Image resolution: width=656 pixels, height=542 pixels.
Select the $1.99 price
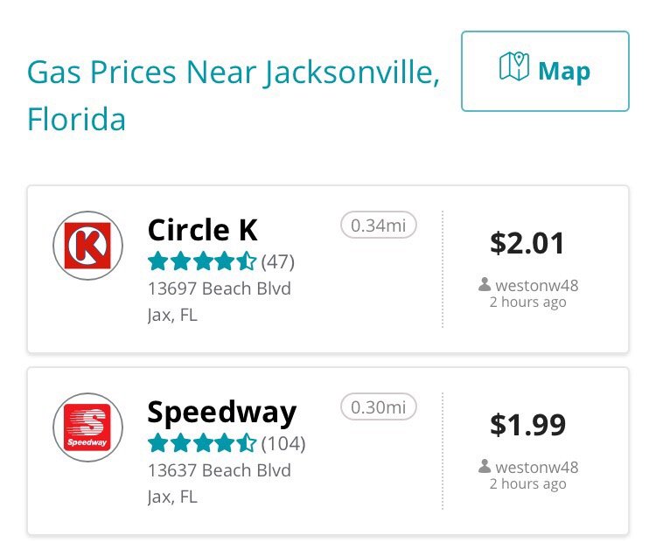[528, 425]
